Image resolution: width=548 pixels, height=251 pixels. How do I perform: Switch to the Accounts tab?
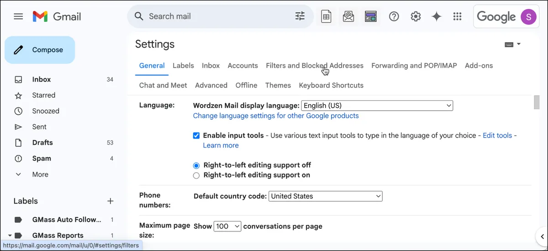[x=243, y=66]
